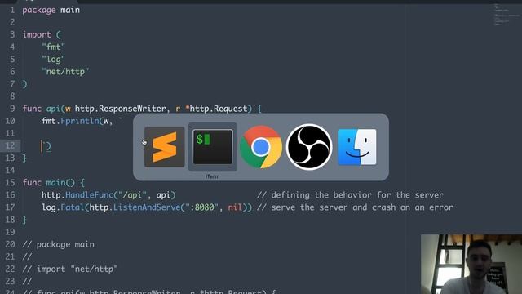Click the '// import "net/http"' comment on line 22

coord(70,269)
